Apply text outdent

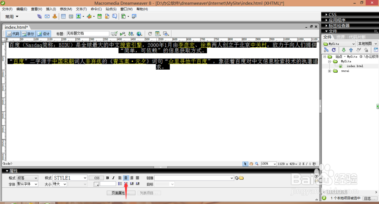click(x=132, y=184)
